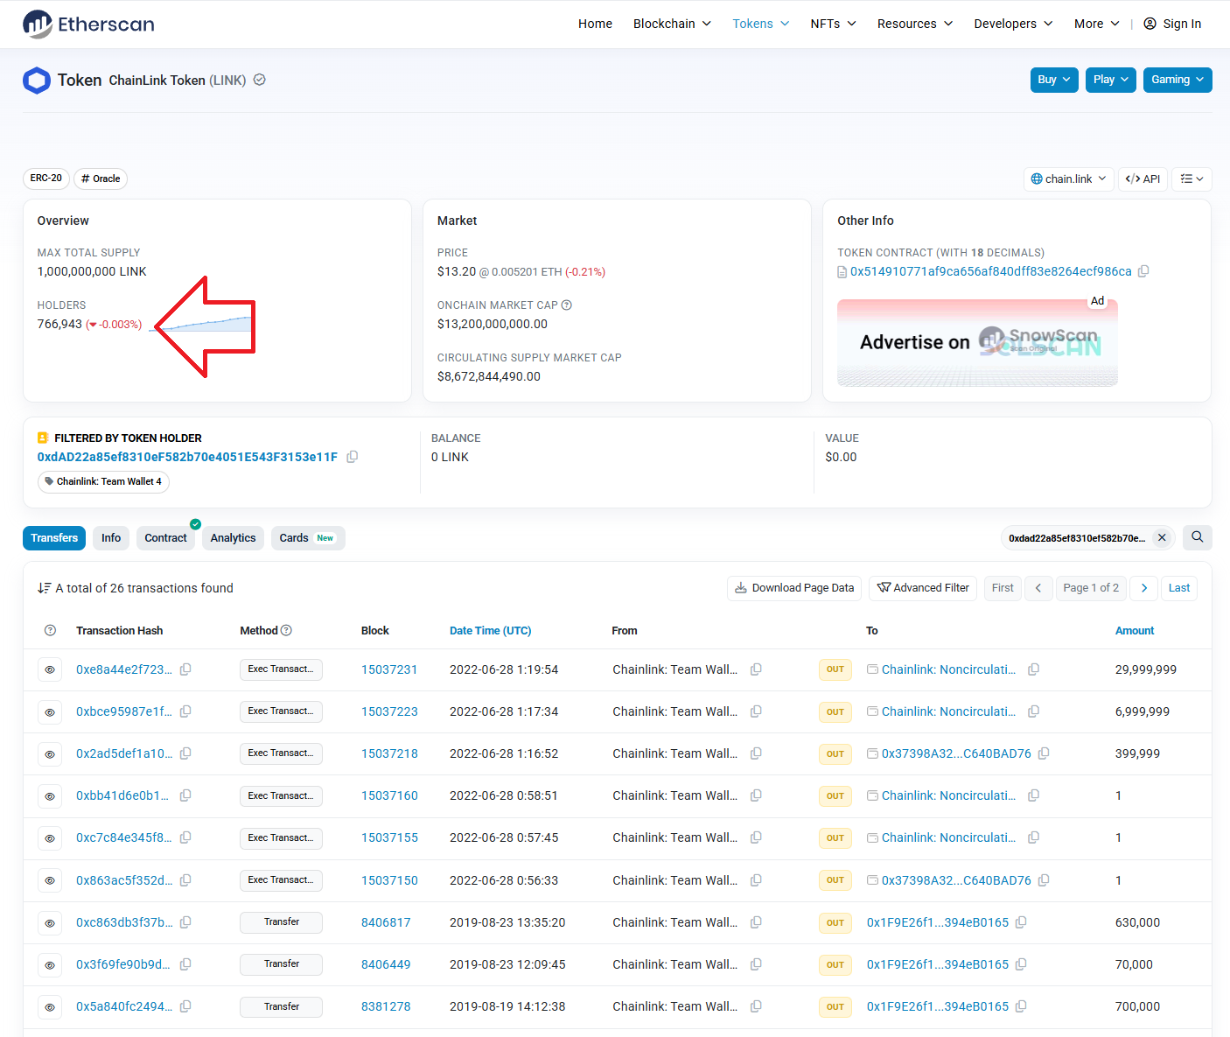Jump to the Last page
Viewport: 1230px width, 1037px height.
click(x=1179, y=588)
